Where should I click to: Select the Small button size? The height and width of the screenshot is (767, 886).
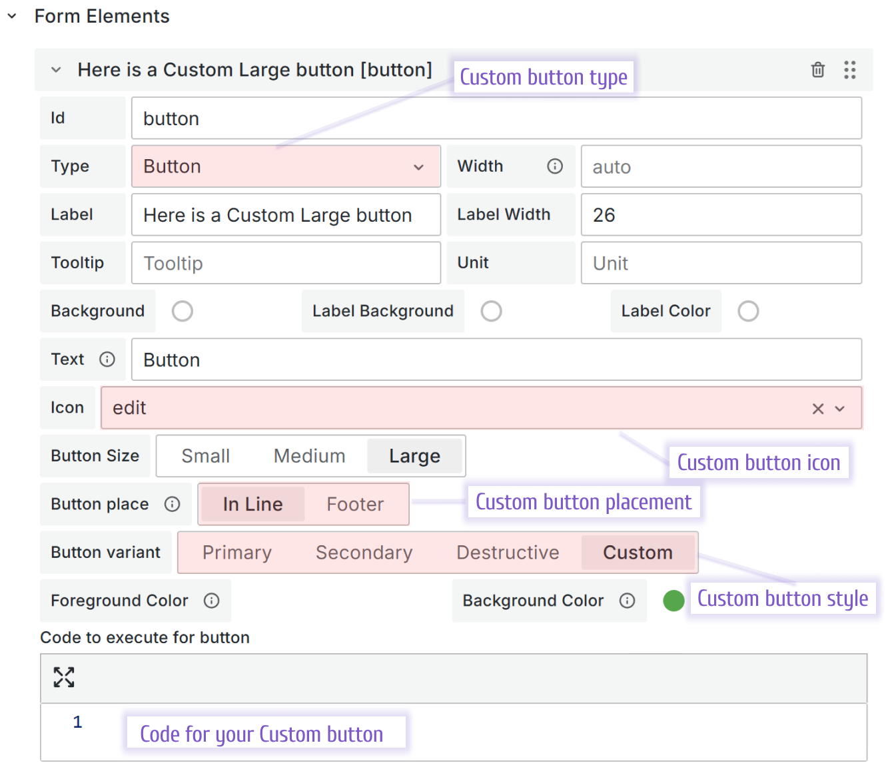pos(205,455)
